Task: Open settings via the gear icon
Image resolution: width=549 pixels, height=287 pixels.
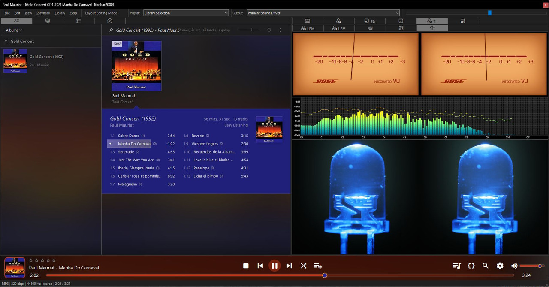Action: (x=500, y=266)
